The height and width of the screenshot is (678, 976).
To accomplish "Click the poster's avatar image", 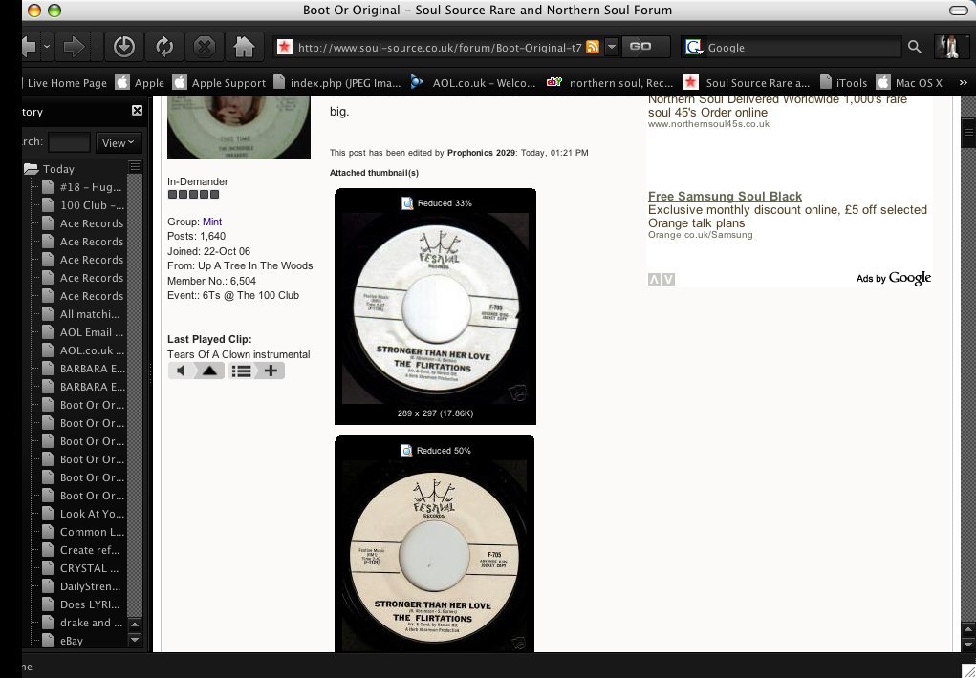I will coord(239,128).
